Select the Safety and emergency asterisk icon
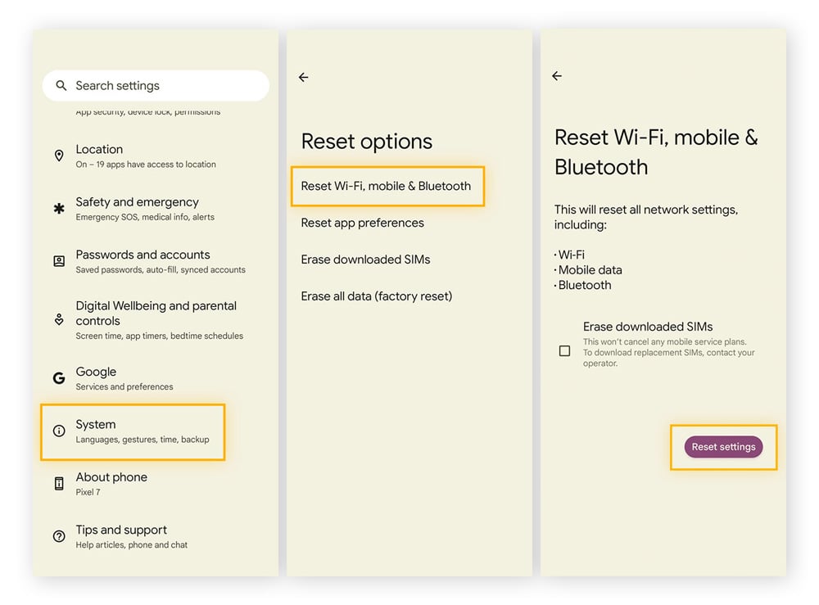 [x=58, y=208]
